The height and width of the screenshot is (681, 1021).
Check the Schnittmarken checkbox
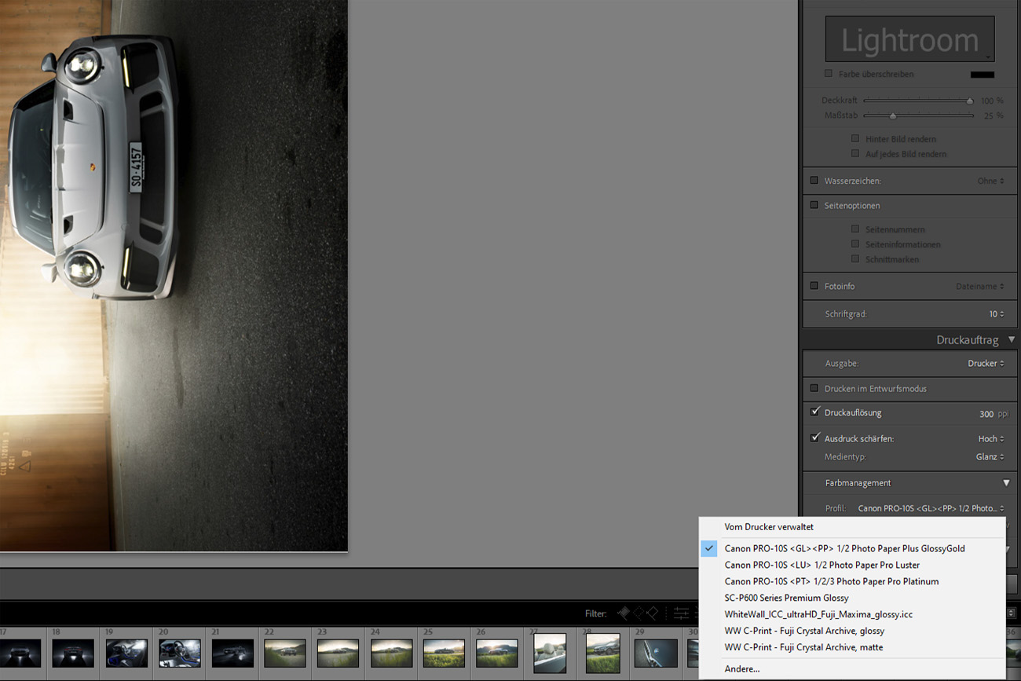tap(855, 259)
